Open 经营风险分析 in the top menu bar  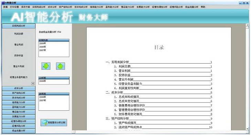(176, 7)
